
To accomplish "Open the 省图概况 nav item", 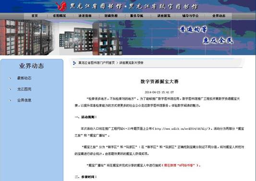I will [x=60, y=16].
